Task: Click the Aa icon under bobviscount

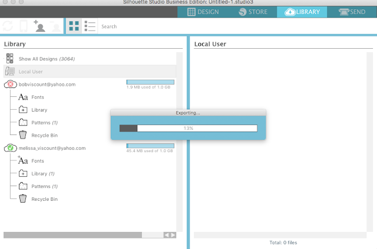Action: (23, 97)
